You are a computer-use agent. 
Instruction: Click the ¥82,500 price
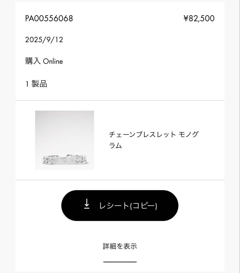(199, 18)
